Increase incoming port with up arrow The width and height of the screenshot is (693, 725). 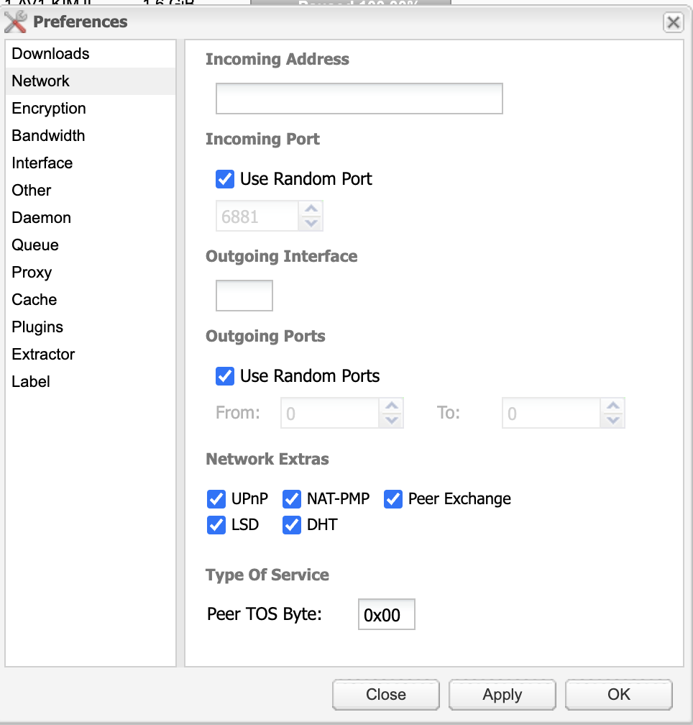coord(311,209)
